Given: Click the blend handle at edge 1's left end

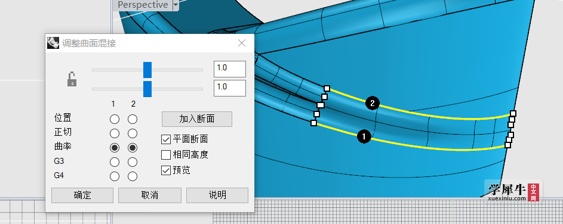Looking at the screenshot, I should coord(314,123).
